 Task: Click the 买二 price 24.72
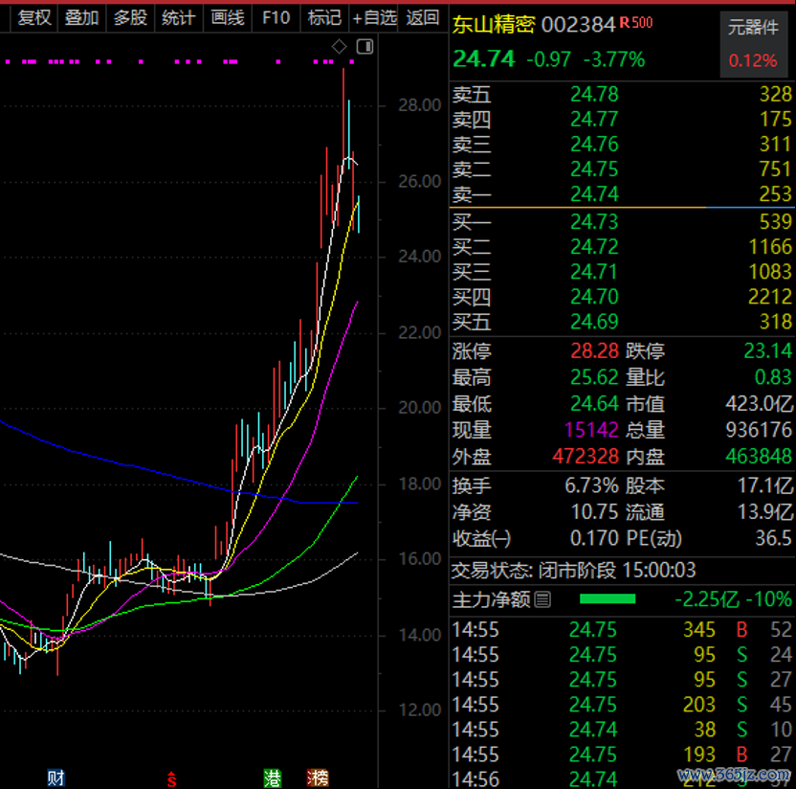(x=594, y=246)
